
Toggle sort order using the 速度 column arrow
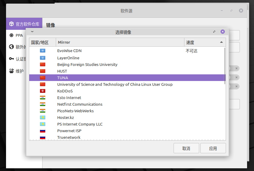pyautogui.click(x=221, y=42)
